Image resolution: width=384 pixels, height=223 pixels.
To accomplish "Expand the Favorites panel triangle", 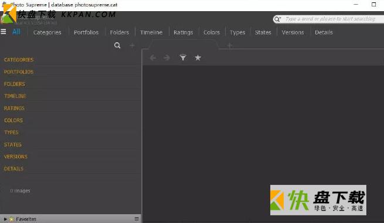I will pos(5,219).
